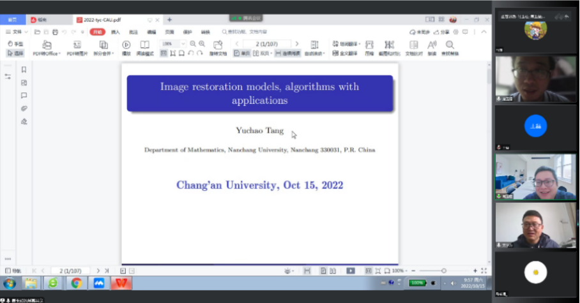Toggle single page view mode
The image size is (580, 303).
(x=242, y=54)
